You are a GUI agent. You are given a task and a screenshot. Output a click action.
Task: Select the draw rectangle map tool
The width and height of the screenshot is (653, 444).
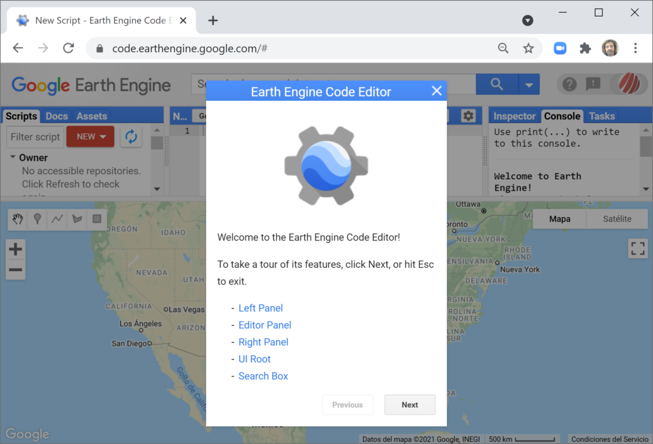(97, 219)
